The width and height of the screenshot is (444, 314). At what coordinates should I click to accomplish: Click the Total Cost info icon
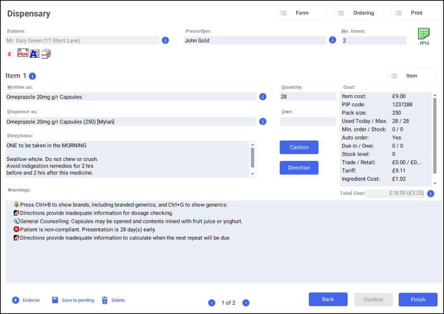(x=431, y=193)
